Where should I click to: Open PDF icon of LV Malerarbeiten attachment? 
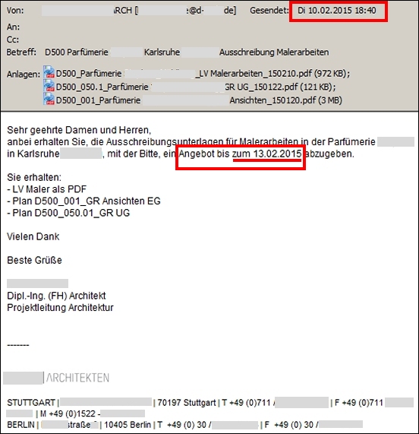point(49,72)
